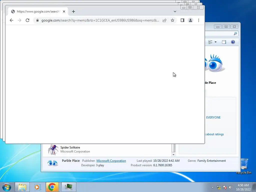Toggle the preview pane in Games window
The width and height of the screenshot is (256, 192).
click(224, 42)
